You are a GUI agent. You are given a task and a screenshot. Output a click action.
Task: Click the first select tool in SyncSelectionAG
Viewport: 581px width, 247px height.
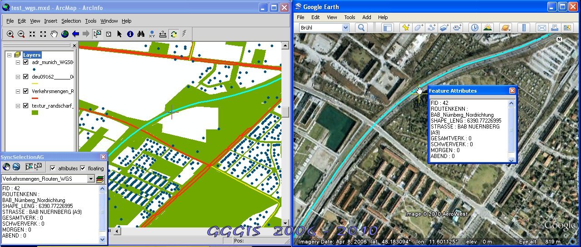coord(29,167)
